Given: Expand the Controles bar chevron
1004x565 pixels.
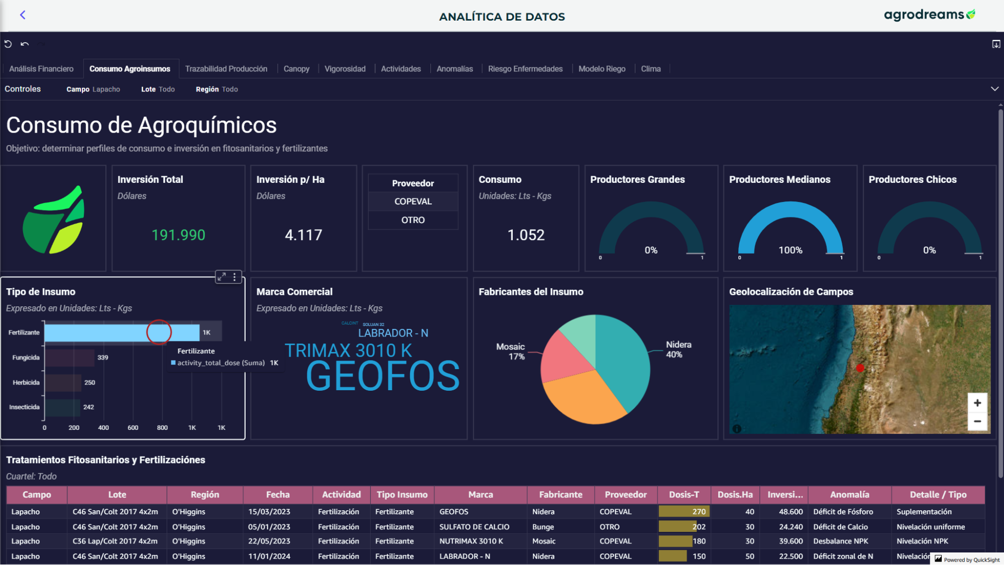Looking at the screenshot, I should click(994, 89).
